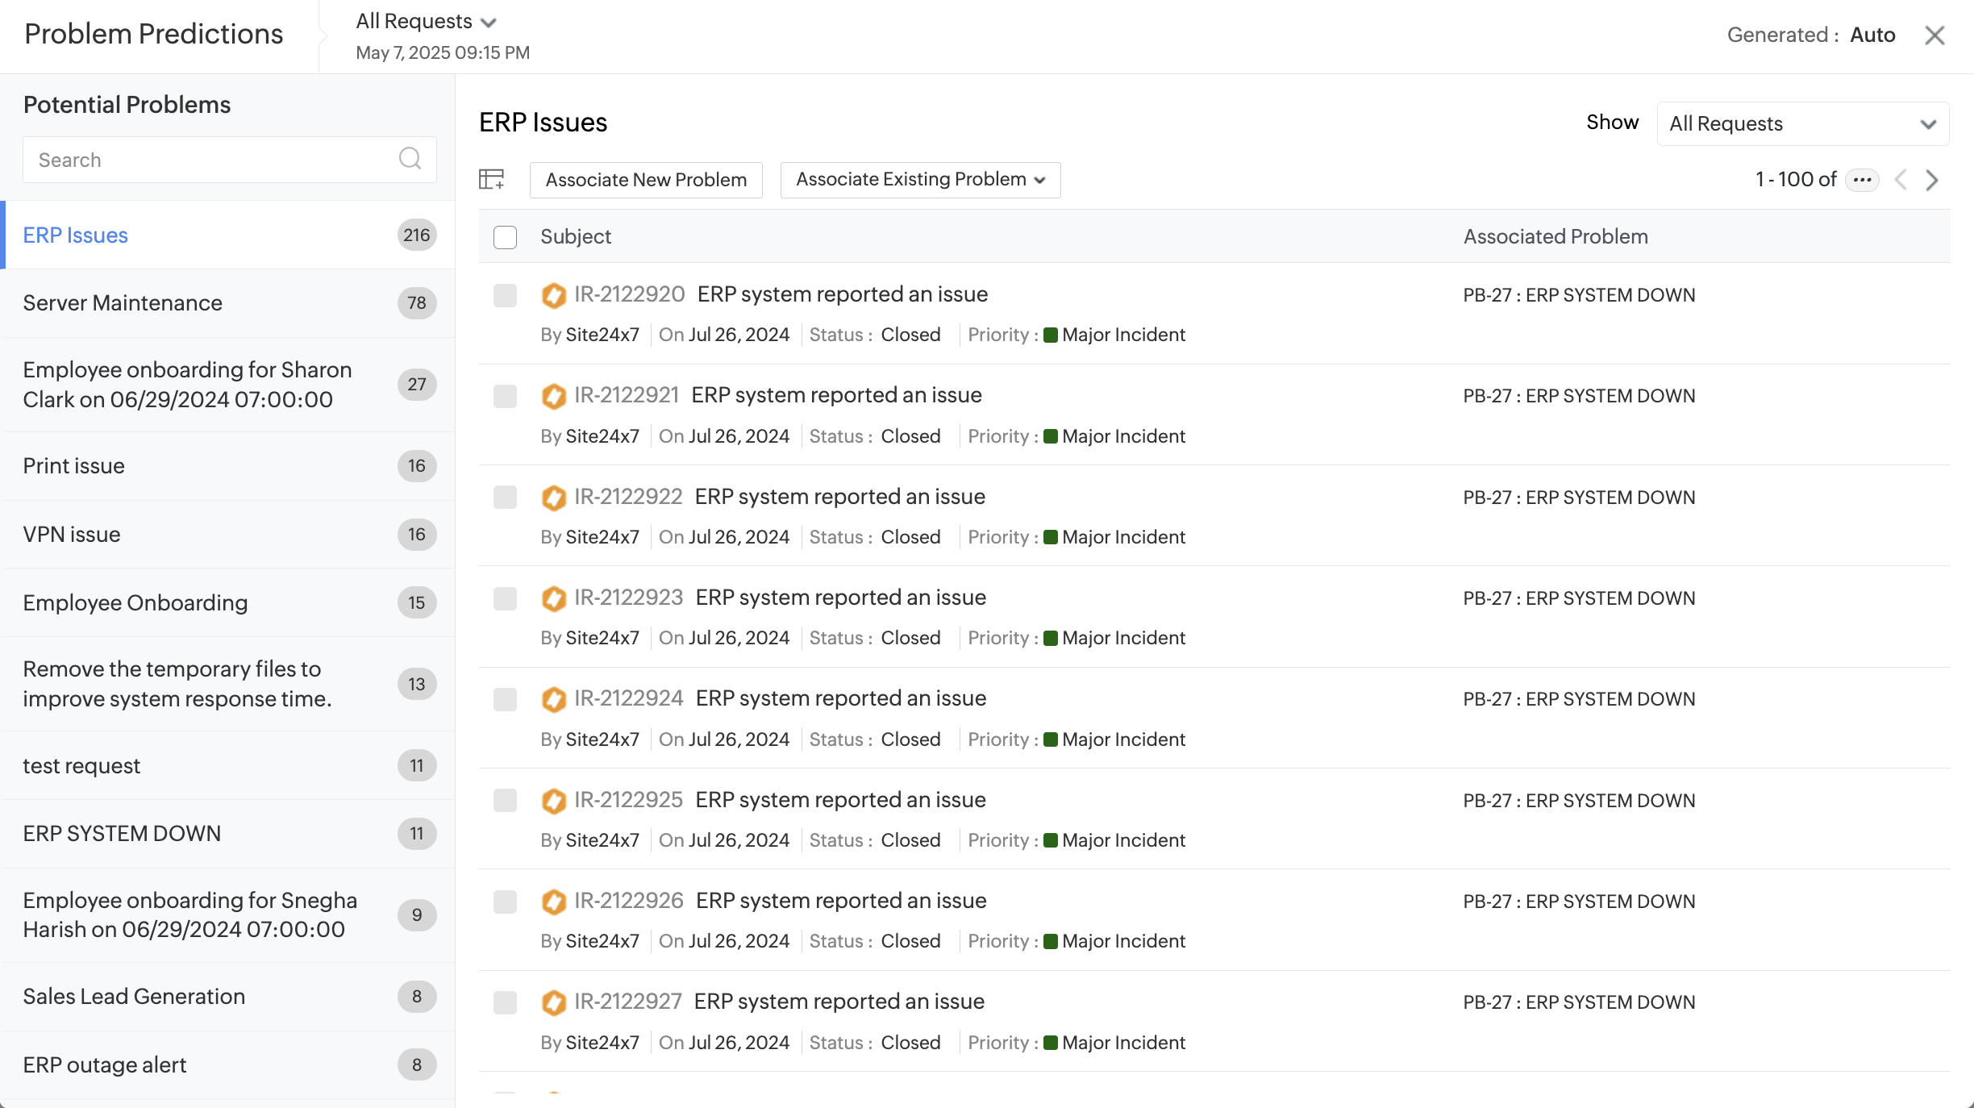The width and height of the screenshot is (1974, 1108).
Task: Select checkbox for request IR-2122921
Action: tap(505, 396)
